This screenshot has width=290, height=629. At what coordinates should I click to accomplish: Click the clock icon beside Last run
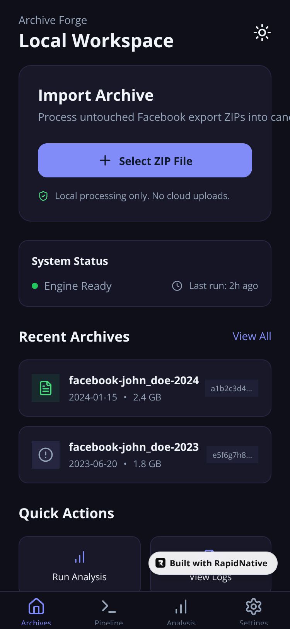177,286
